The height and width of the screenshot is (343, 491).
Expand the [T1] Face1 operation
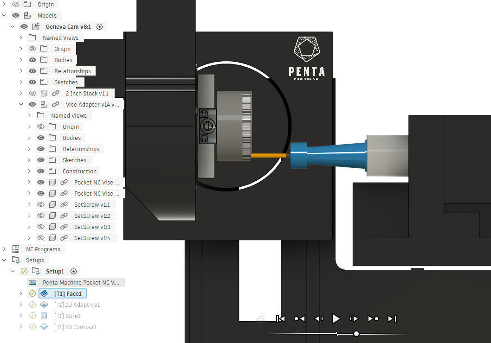coord(21,293)
